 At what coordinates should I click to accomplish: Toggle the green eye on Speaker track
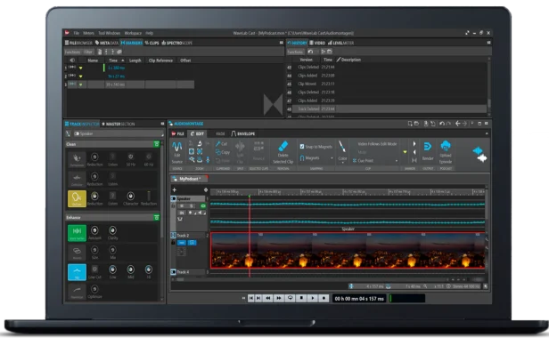202,205
